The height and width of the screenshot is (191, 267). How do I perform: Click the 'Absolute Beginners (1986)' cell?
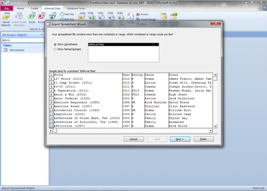tap(88, 102)
